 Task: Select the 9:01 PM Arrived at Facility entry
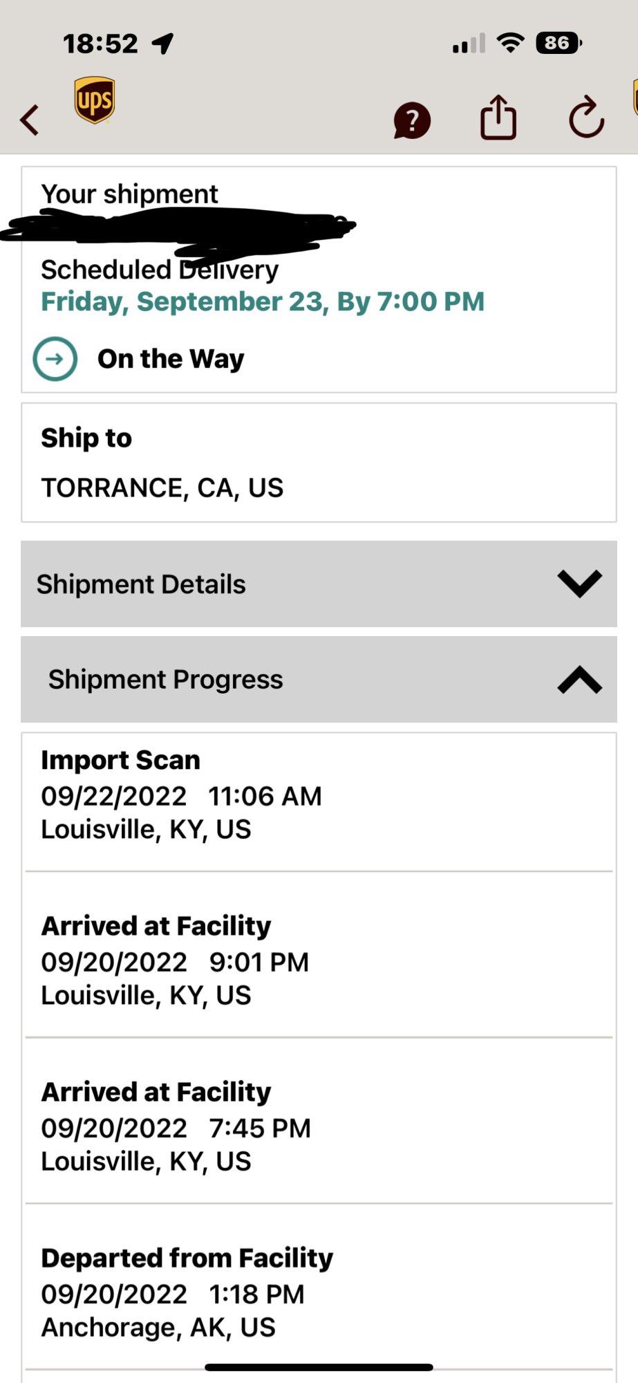(x=318, y=961)
